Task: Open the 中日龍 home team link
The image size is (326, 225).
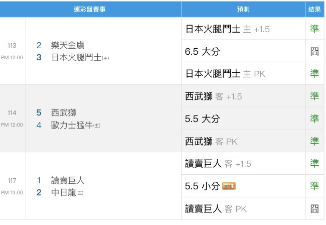Action: [x=64, y=192]
